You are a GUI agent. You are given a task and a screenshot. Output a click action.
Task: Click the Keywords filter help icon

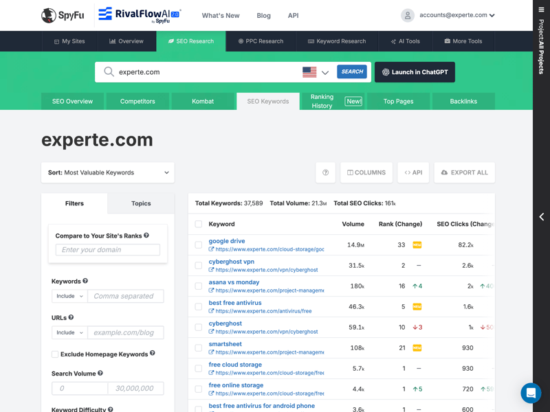(85, 281)
